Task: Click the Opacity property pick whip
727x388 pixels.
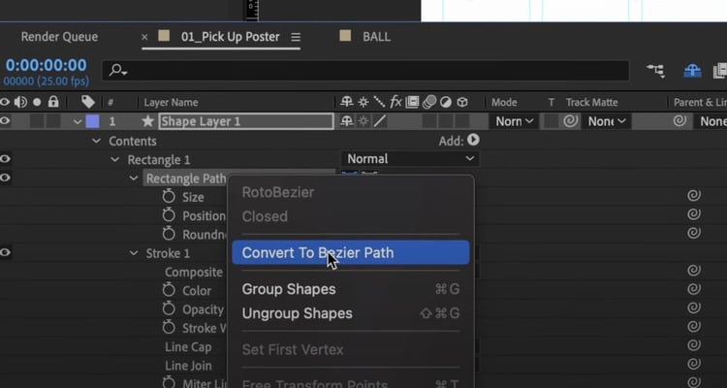Action: 694,307
